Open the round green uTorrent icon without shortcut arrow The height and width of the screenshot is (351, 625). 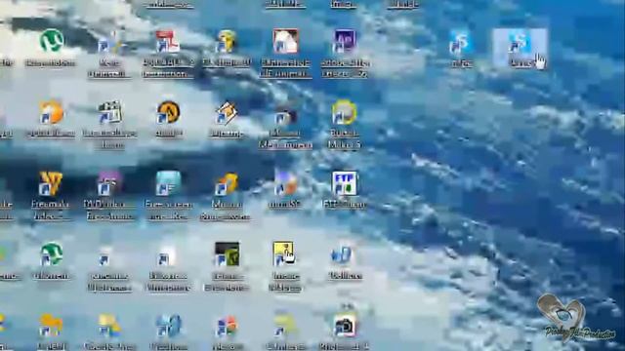pos(52,41)
